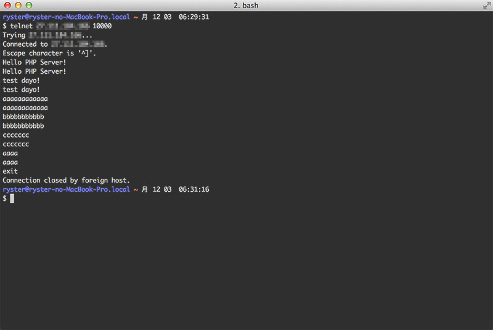Click the first 'aaaaaaaaaaaa' line
The width and height of the screenshot is (493, 330).
click(25, 99)
